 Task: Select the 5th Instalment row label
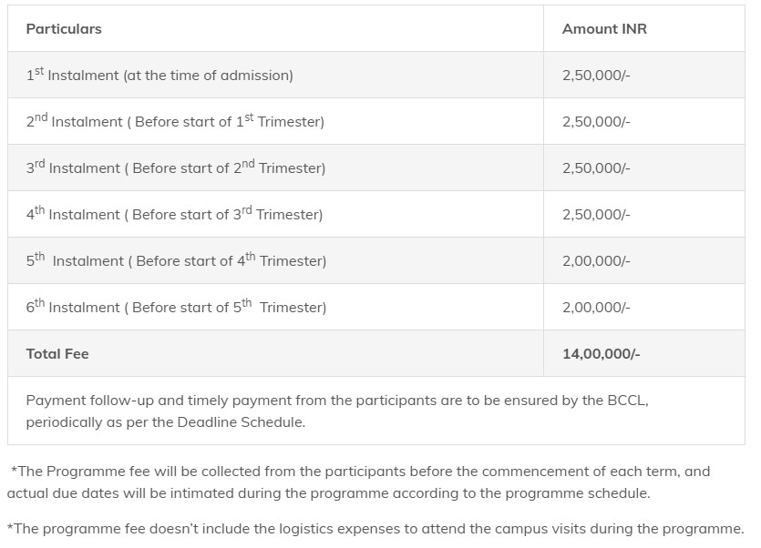[x=176, y=260]
